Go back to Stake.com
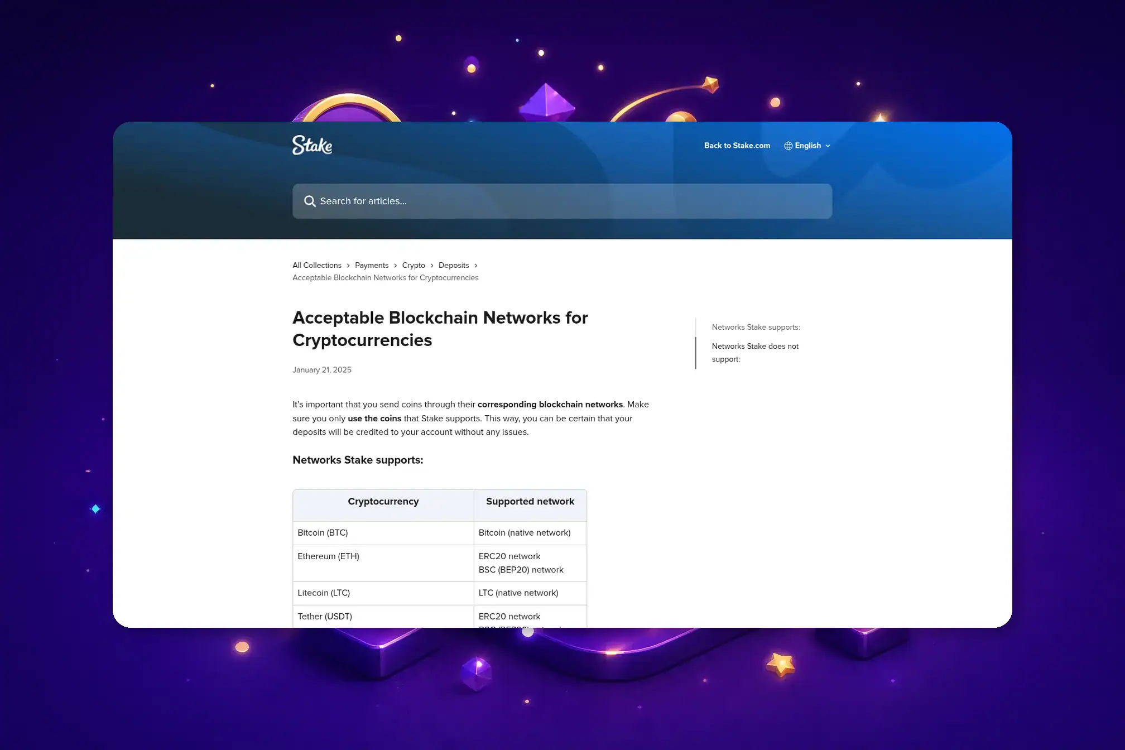This screenshot has height=750, width=1125. point(737,146)
